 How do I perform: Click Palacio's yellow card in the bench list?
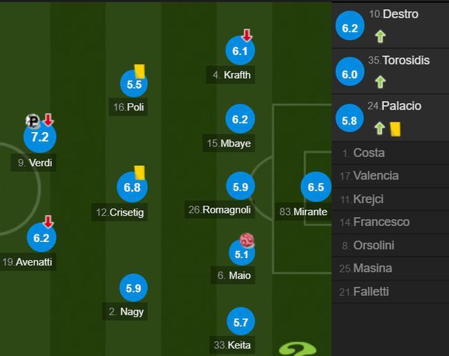[395, 129]
